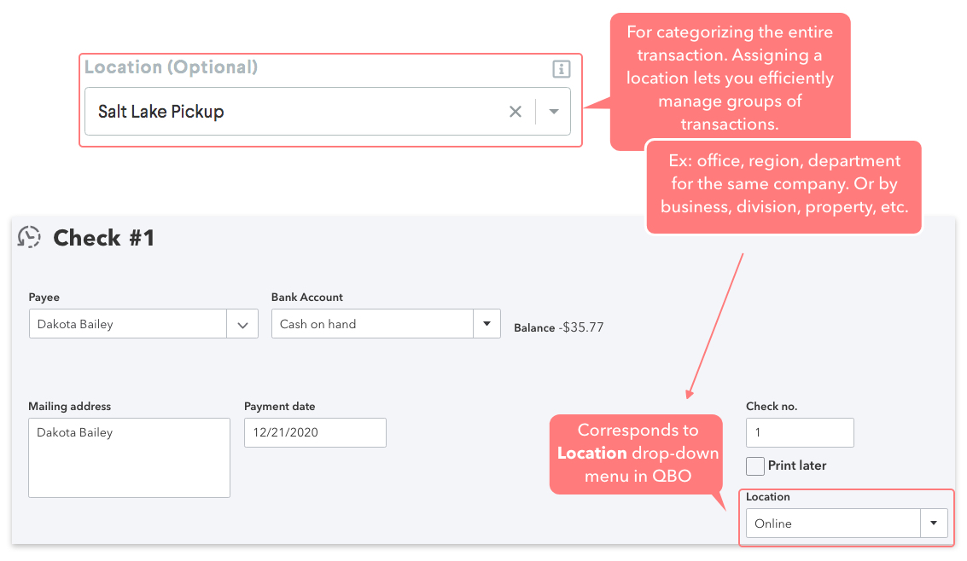The height and width of the screenshot is (561, 967).
Task: Click the 'Corresponds to Location drop-down' callout
Action: pyautogui.click(x=638, y=453)
